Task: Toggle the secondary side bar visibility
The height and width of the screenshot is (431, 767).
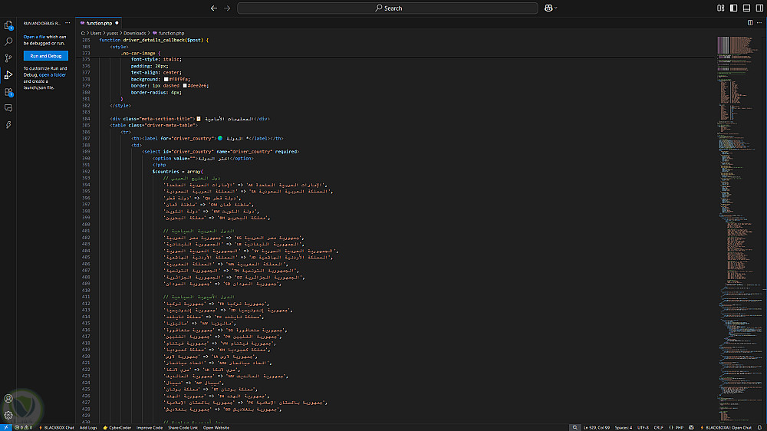Action: coord(759,8)
